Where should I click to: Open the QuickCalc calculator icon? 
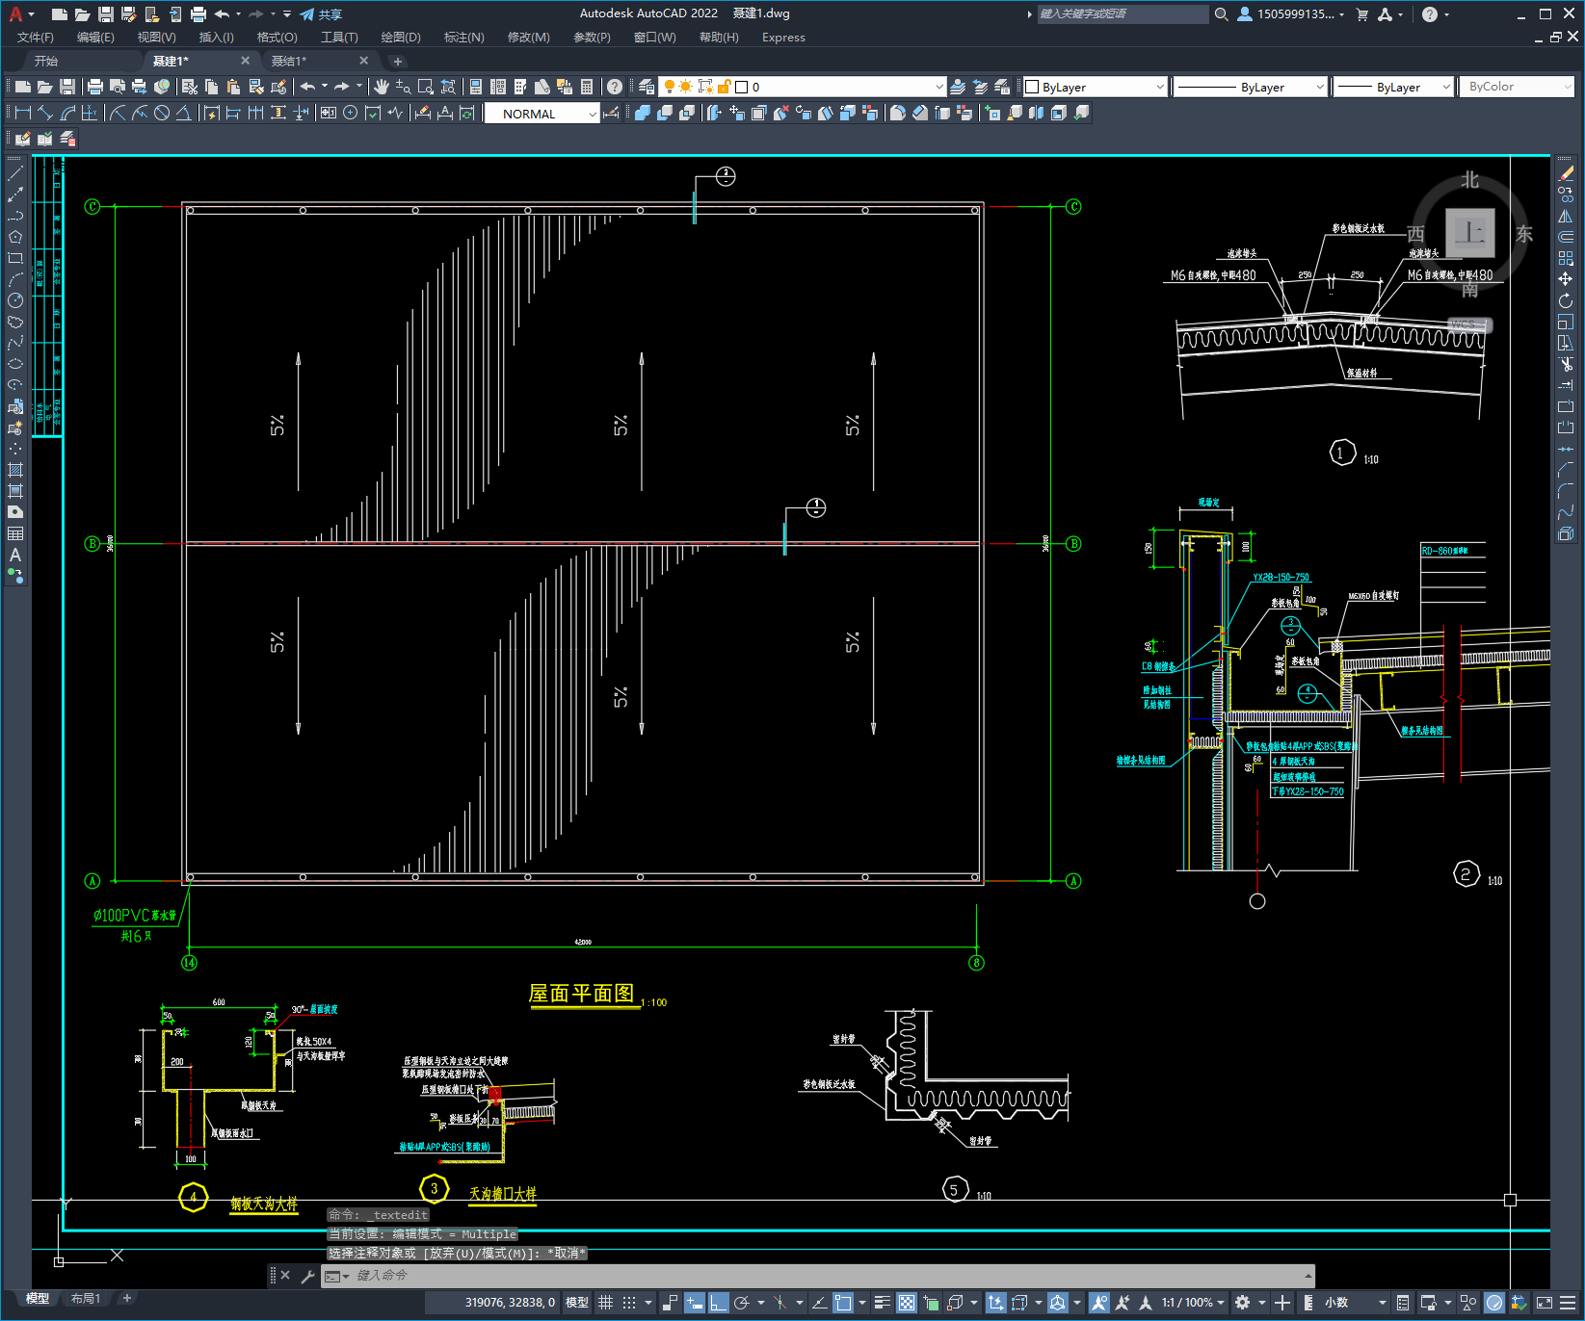point(587,87)
